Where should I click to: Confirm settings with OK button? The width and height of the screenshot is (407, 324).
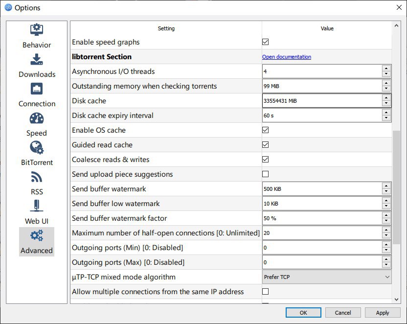tap(303, 313)
